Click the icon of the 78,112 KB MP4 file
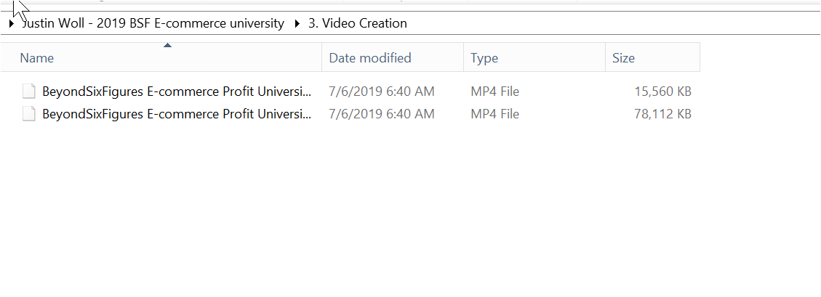Viewport: 821px width, 297px height. click(x=29, y=114)
